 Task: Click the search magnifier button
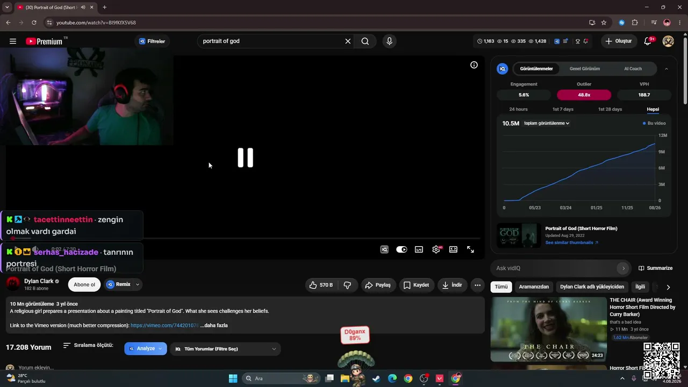[365, 41]
